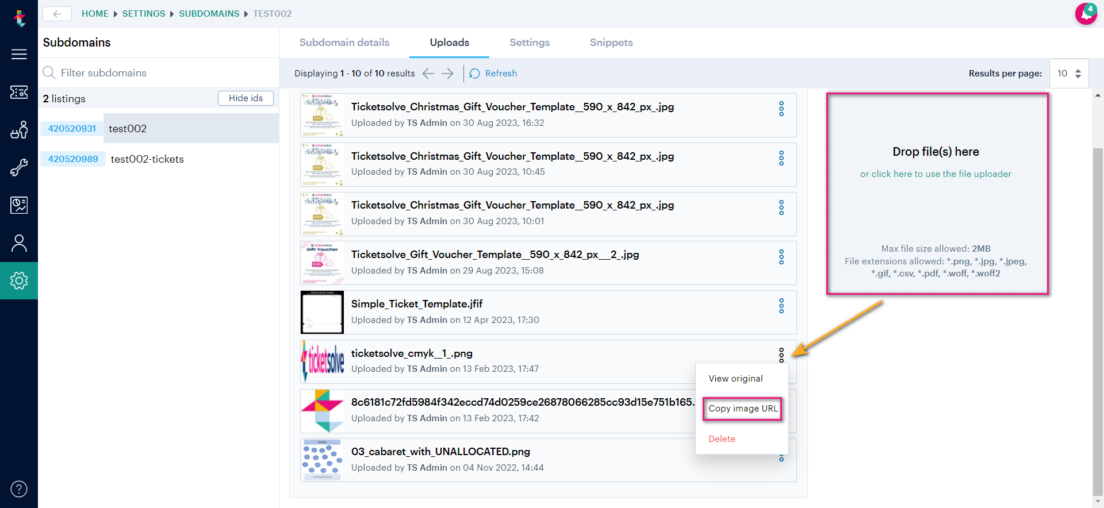Select Delete menu option

722,439
